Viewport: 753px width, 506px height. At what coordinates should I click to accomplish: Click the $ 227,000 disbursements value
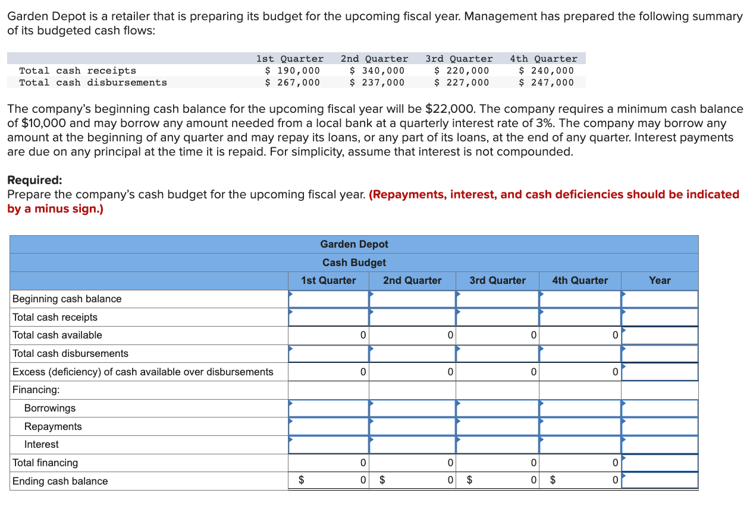tap(462, 83)
